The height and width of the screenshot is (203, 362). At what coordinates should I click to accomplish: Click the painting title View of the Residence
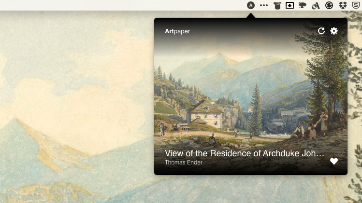(x=245, y=153)
